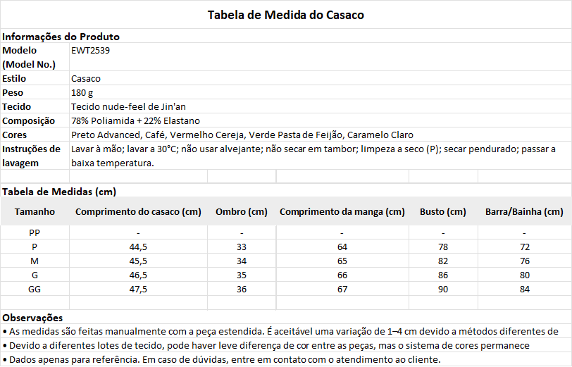Click the title 'Tabela de Medida do Casaco'
The height and width of the screenshot is (367, 572).
point(285,15)
